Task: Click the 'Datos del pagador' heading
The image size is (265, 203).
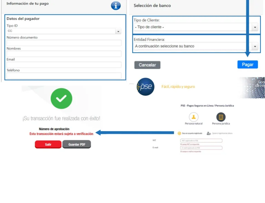Action: pyautogui.click(x=23, y=19)
